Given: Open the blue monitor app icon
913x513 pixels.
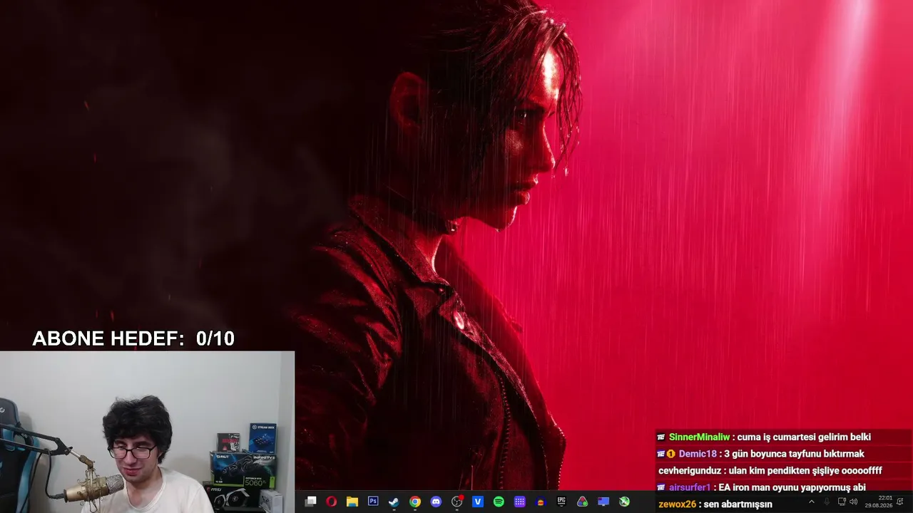Looking at the screenshot, I should [603, 502].
